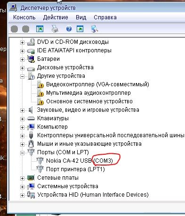Collapse the Порты (COM и LPT) node

(22, 153)
